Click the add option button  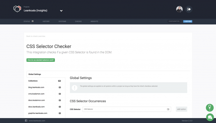(x=181, y=109)
